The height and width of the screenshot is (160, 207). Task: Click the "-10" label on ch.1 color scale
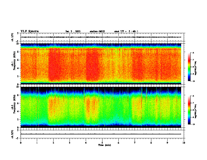click(193, 81)
